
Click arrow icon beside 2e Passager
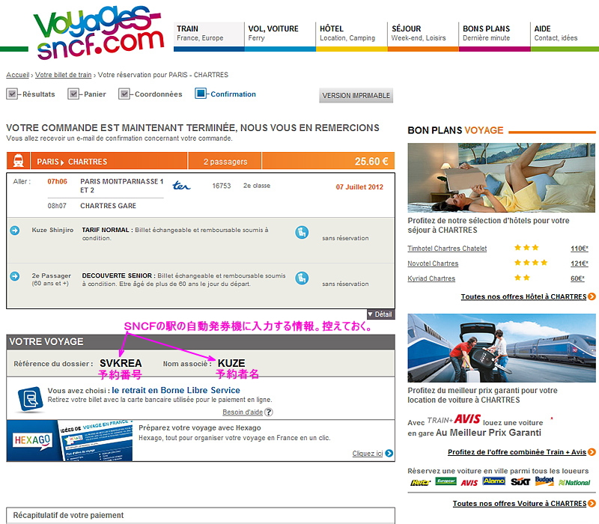15,276
